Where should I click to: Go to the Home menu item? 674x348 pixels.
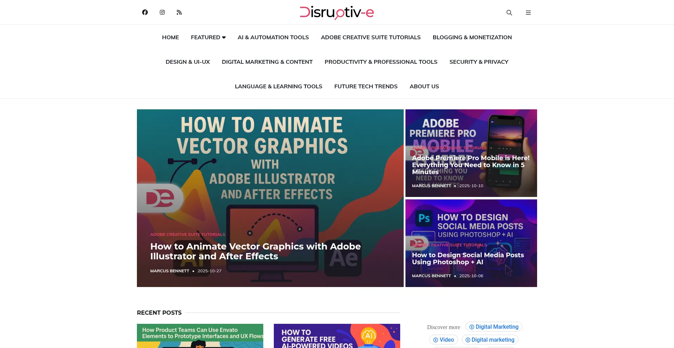tap(170, 37)
